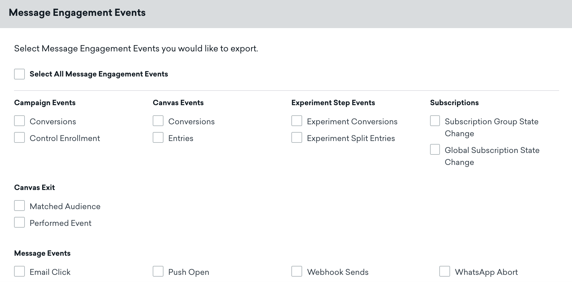This screenshot has height=282, width=572.
Task: Toggle Experiment Split Entries checkbox
Action: (x=297, y=138)
